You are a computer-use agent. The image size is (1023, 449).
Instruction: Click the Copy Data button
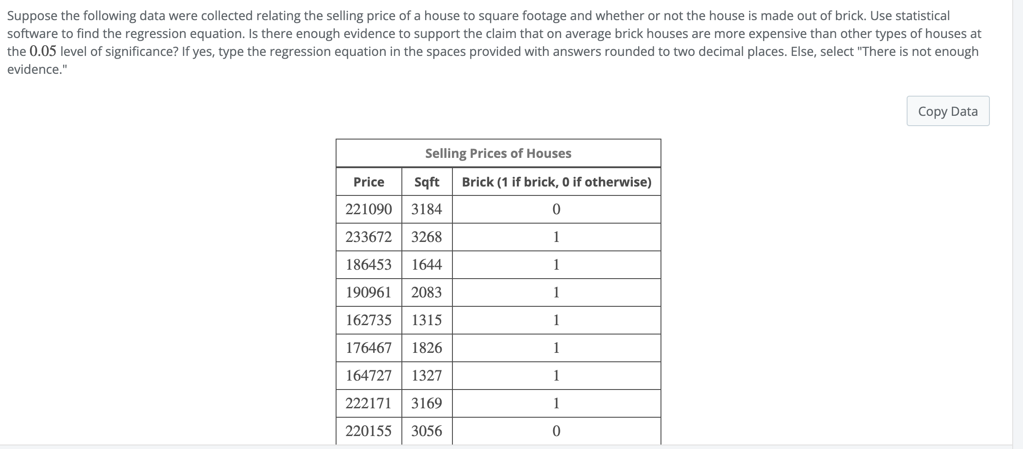[x=947, y=110]
